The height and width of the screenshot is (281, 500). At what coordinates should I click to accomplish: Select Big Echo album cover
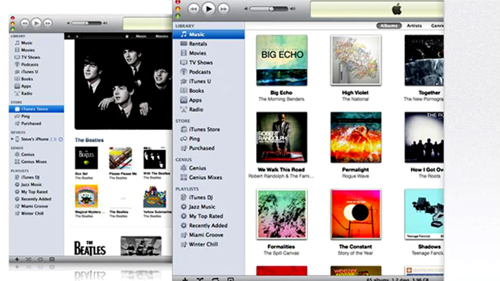[282, 60]
